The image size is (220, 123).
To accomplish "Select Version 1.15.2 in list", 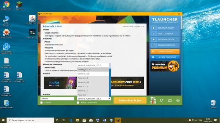I will click(x=93, y=74).
